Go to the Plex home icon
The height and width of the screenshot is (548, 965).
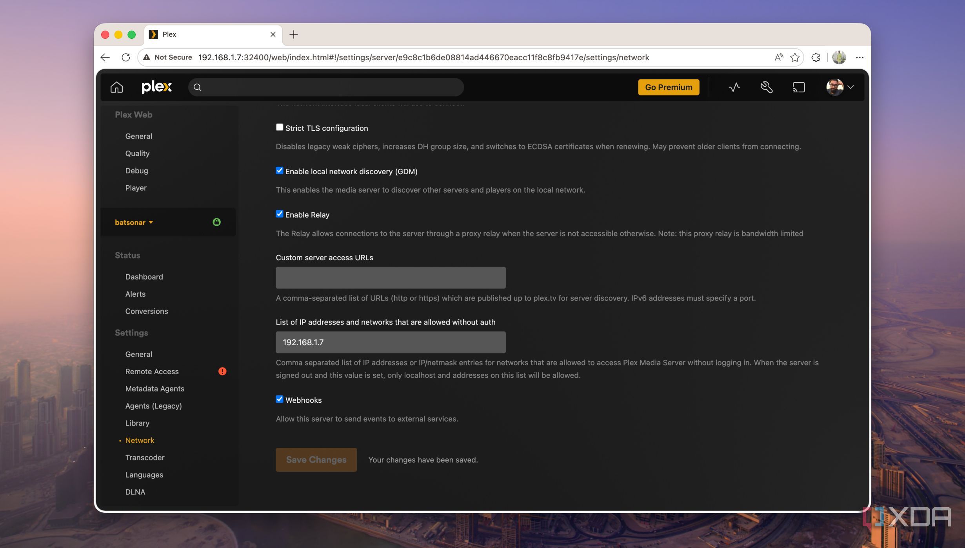pos(116,87)
